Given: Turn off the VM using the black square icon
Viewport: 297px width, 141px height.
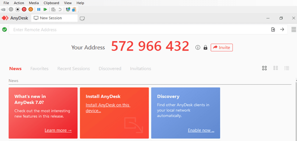Looking at the screenshot, I should (x=18, y=9).
